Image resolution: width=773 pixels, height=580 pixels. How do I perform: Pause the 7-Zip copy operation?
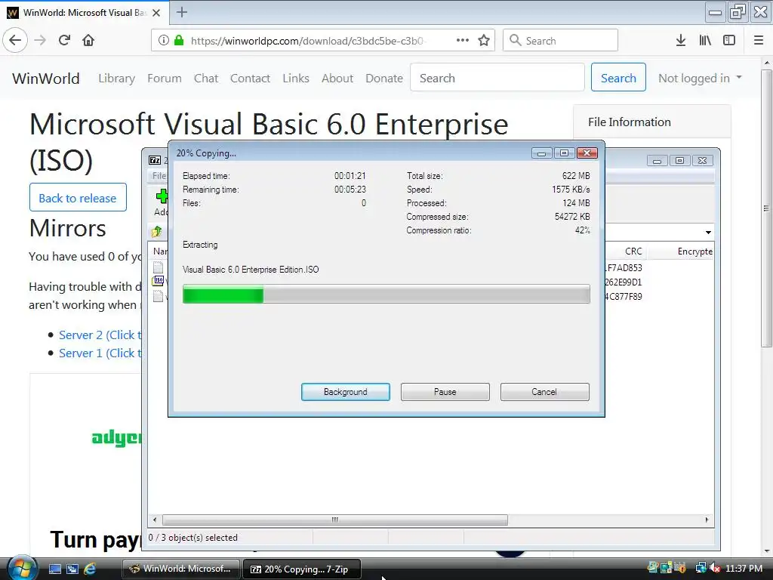445,392
